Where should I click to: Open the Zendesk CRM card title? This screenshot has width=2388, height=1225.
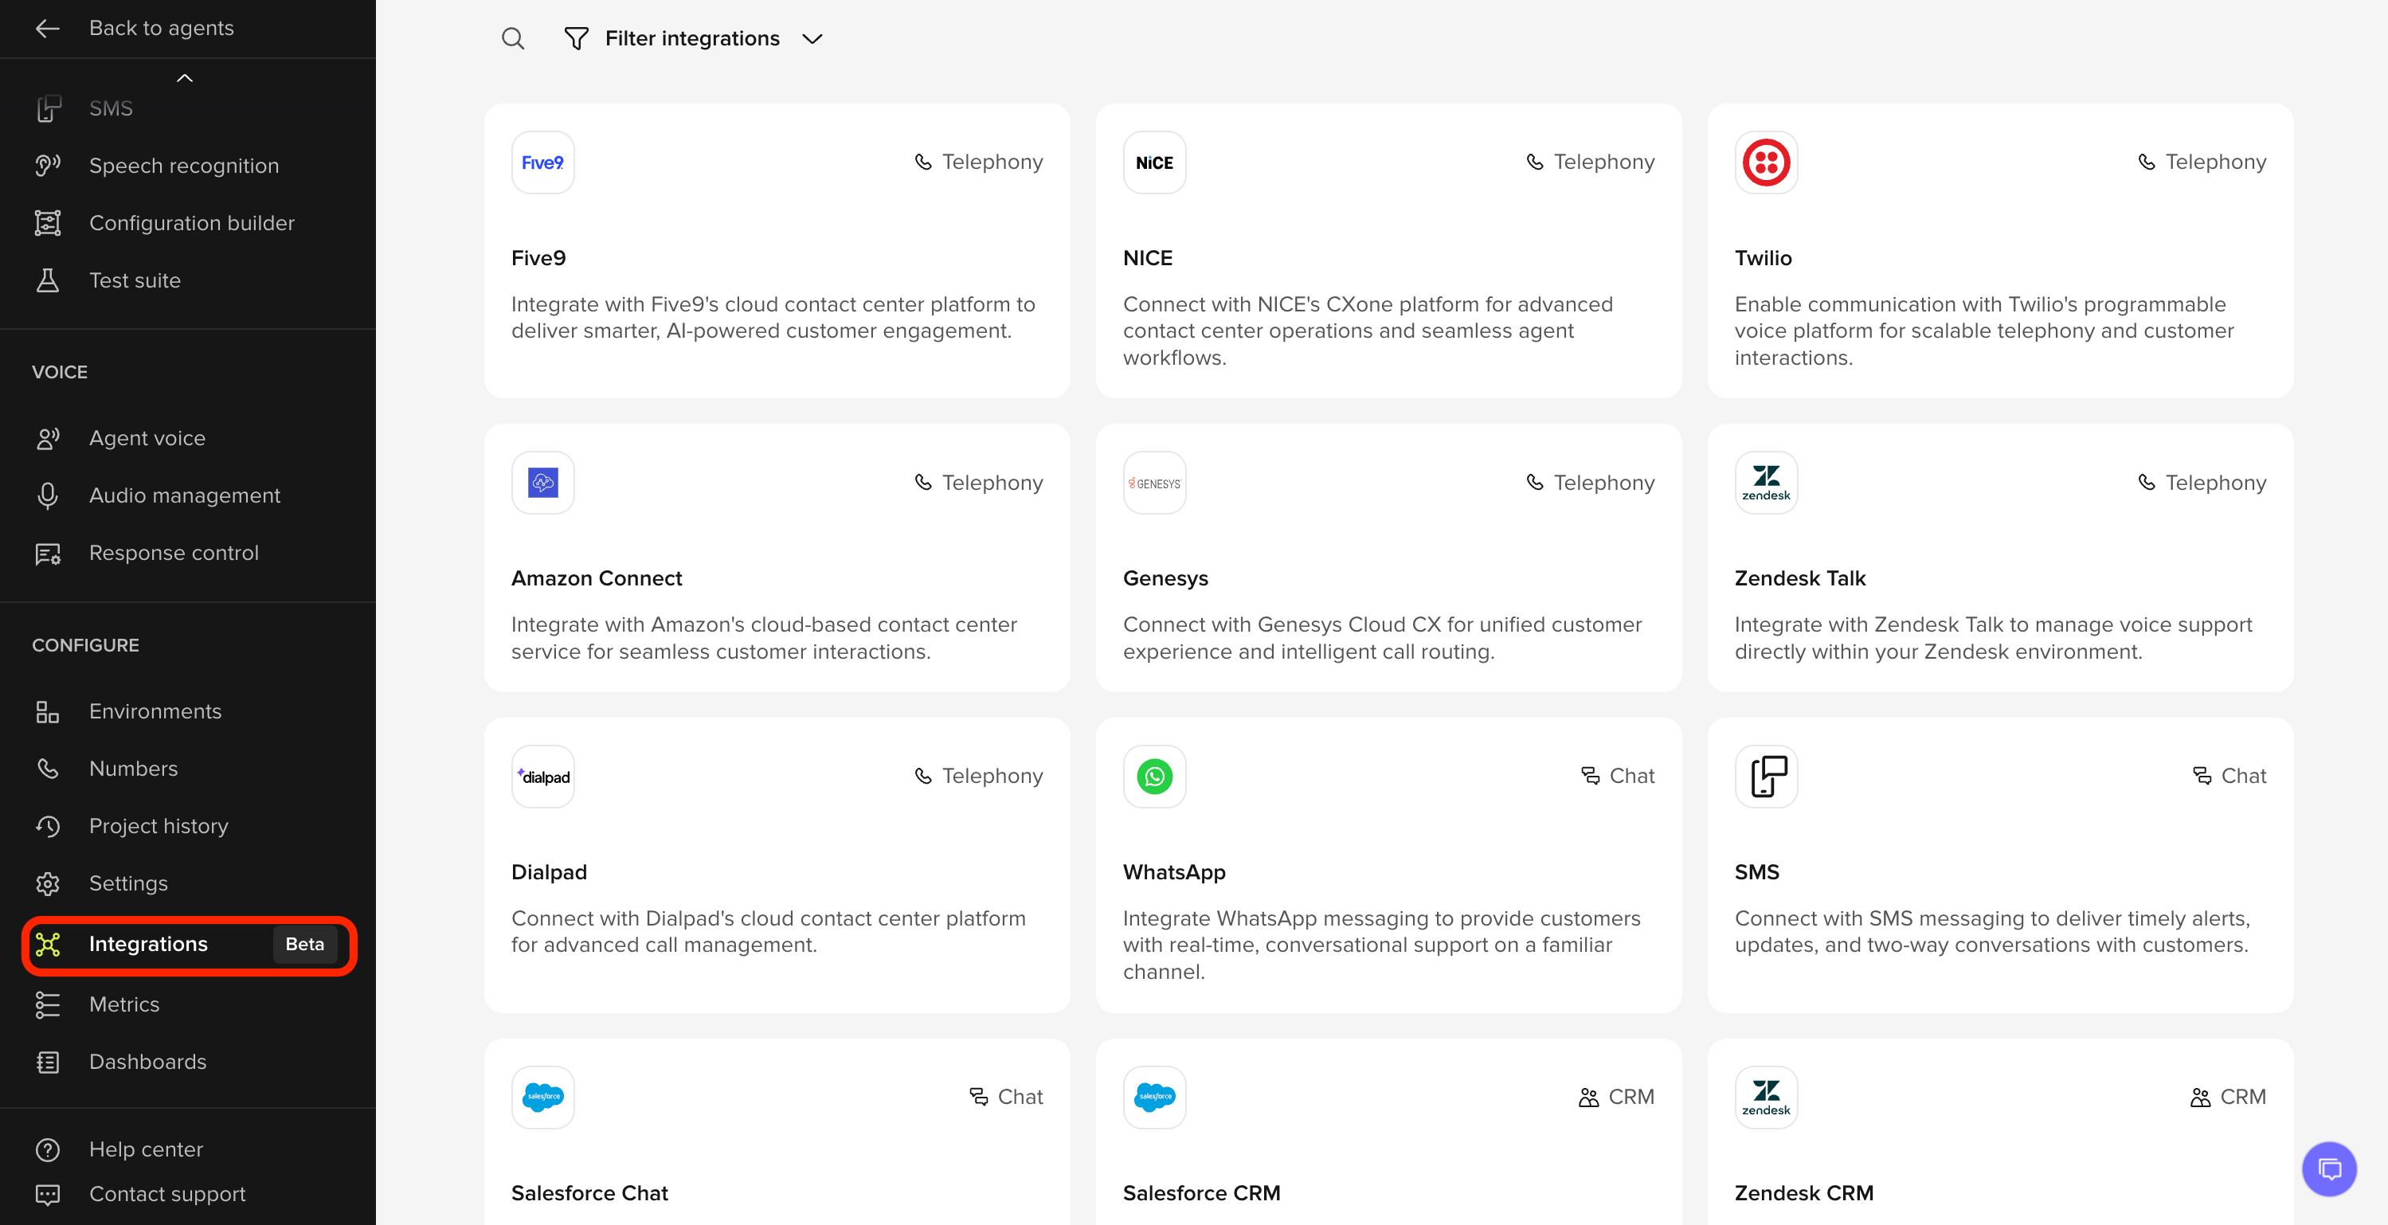click(1804, 1193)
